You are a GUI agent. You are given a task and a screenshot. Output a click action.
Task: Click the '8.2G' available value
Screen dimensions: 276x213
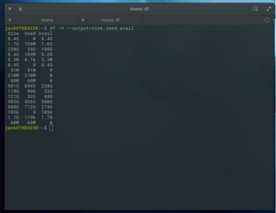click(x=47, y=55)
